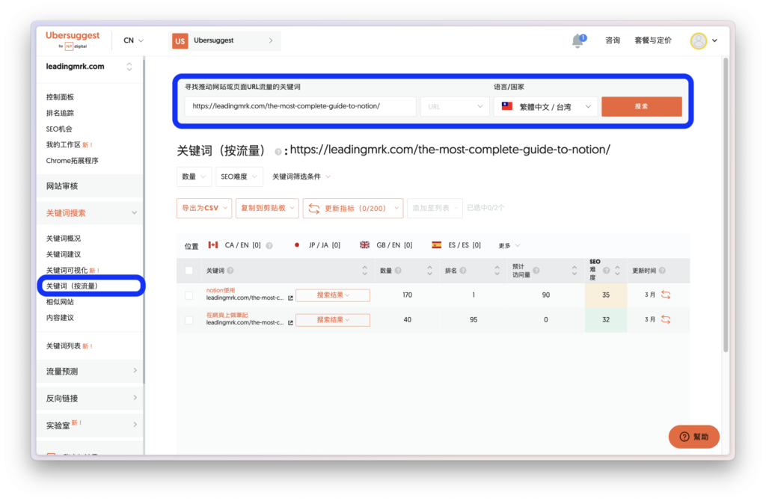Image resolution: width=766 pixels, height=501 pixels.
Task: Open 网站审核 section
Action: 90,186
